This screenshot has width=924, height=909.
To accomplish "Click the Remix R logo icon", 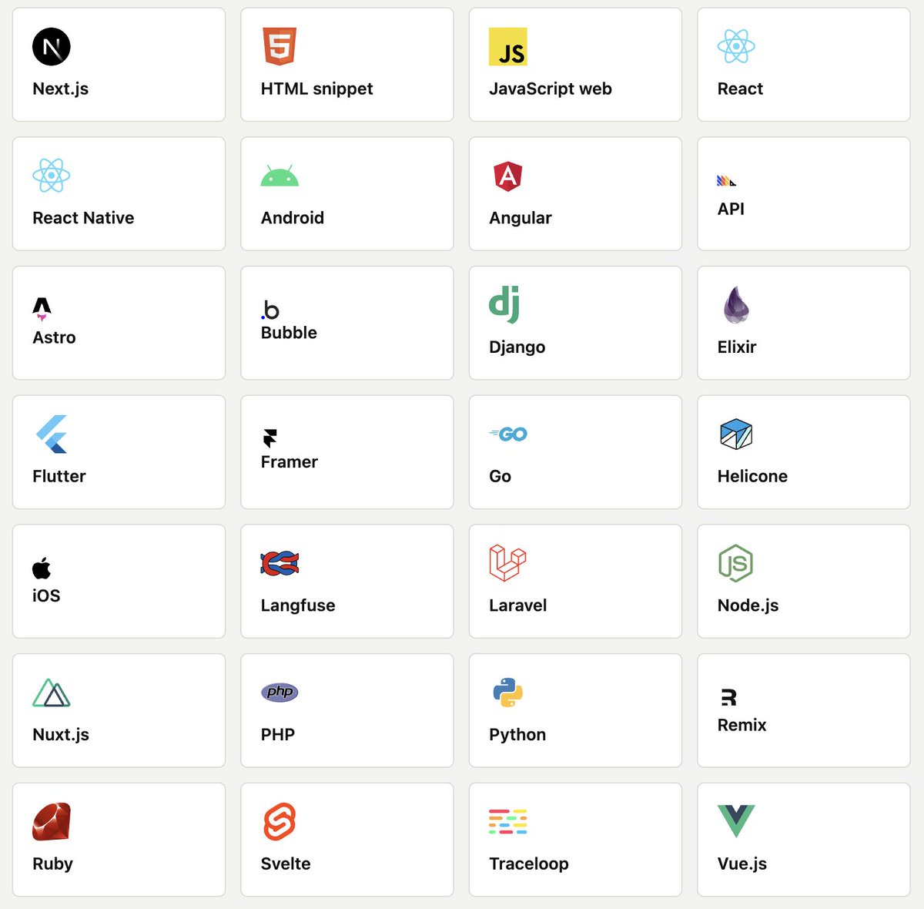I will click(728, 697).
